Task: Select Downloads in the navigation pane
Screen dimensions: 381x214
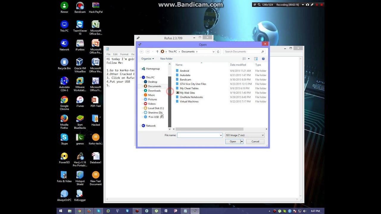Action: click(x=154, y=91)
